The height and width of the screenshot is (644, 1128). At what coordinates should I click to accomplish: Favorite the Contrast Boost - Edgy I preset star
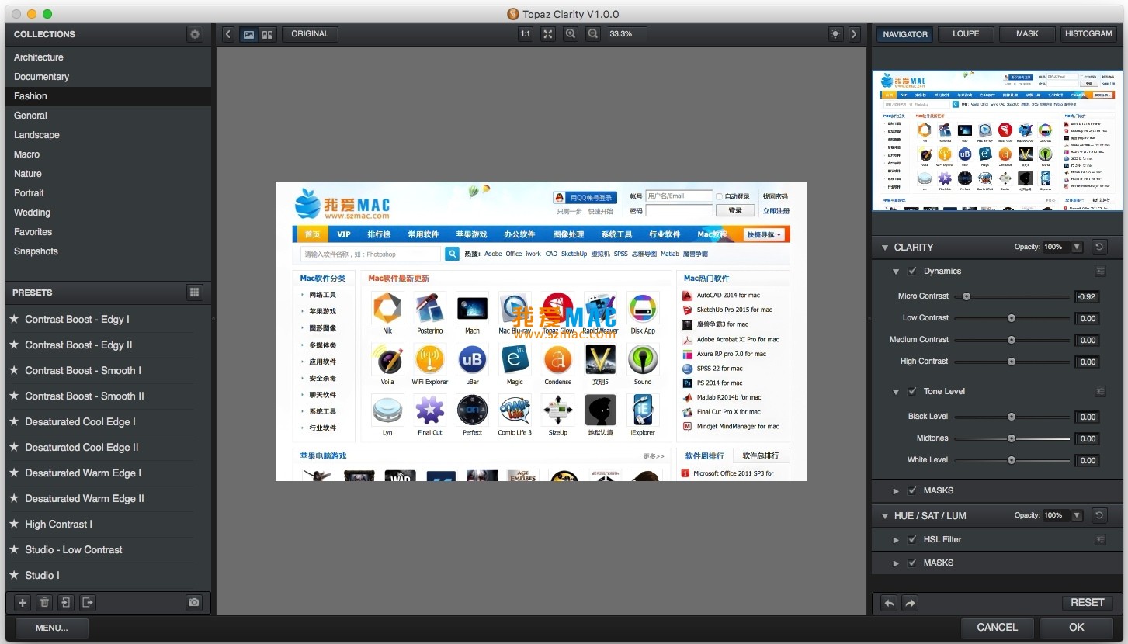[x=14, y=319]
